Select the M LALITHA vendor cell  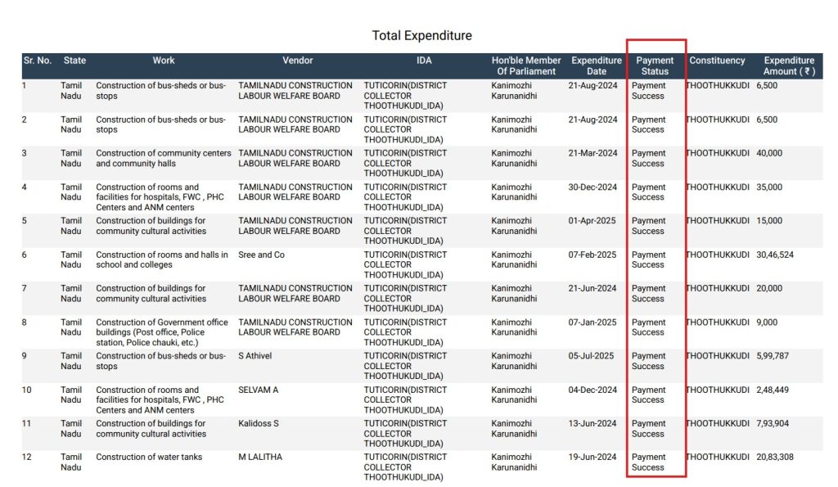coord(260,458)
